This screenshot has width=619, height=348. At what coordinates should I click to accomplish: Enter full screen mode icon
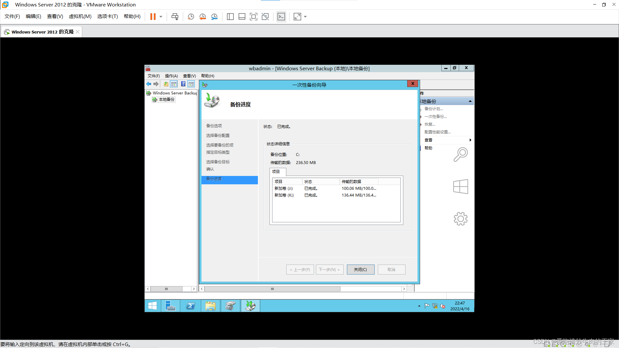coord(253,17)
